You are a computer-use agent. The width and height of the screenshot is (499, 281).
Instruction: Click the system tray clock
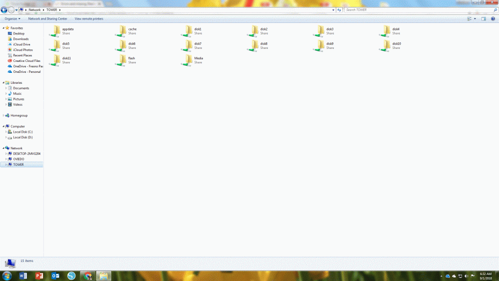(486, 276)
